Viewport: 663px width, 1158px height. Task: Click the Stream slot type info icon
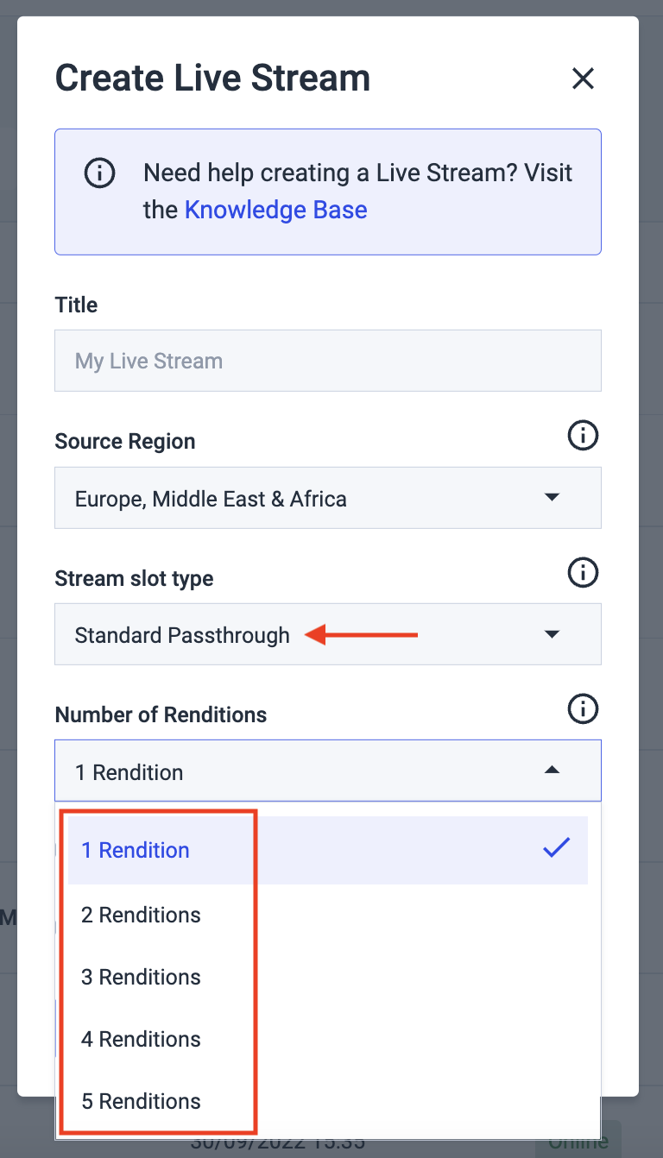583,572
